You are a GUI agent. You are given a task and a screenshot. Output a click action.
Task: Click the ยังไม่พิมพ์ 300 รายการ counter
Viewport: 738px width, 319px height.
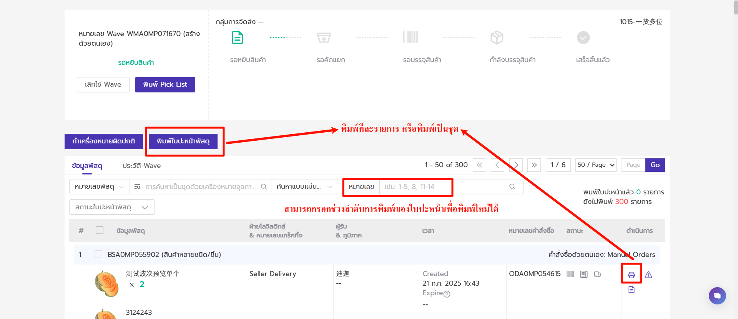point(617,202)
